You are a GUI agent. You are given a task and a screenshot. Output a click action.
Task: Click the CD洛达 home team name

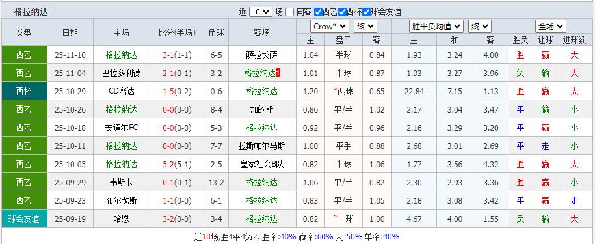[122, 92]
